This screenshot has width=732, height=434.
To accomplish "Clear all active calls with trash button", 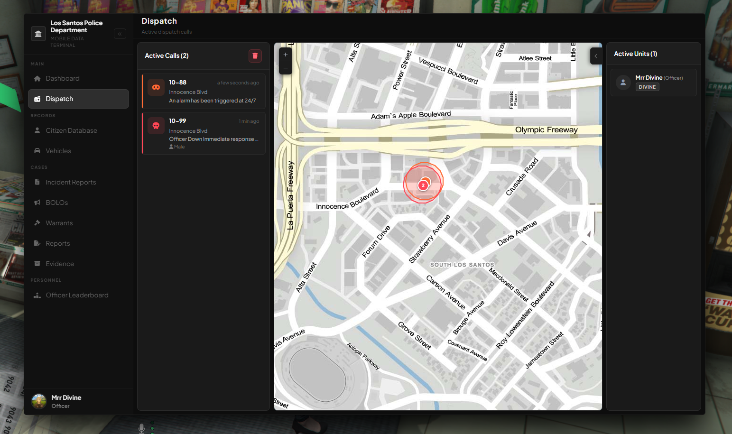I will [x=255, y=55].
